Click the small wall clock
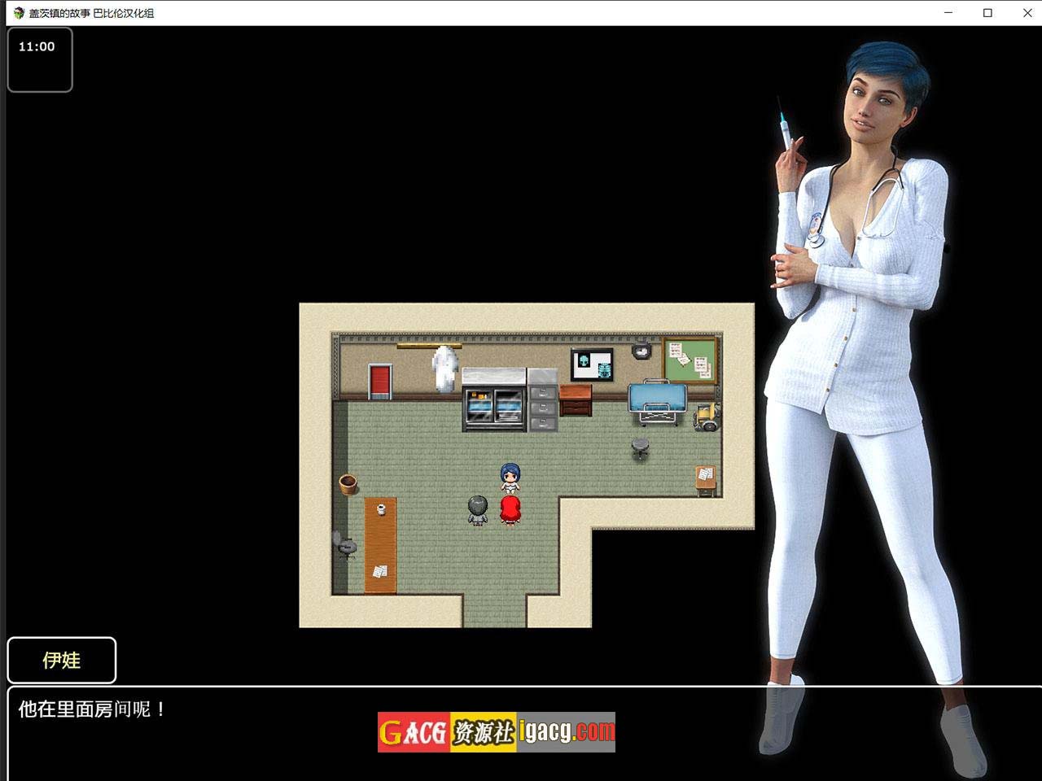Viewport: 1042px width, 781px height. (x=641, y=351)
